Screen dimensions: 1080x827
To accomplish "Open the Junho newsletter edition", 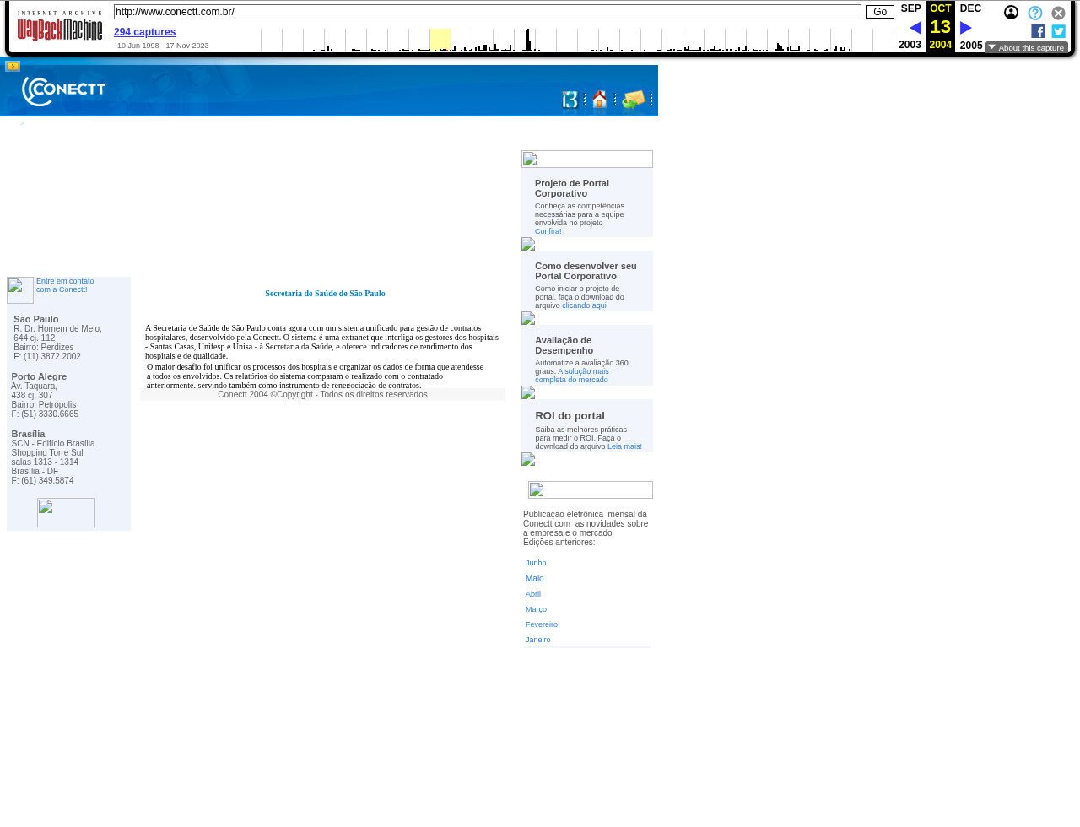I will [536, 563].
